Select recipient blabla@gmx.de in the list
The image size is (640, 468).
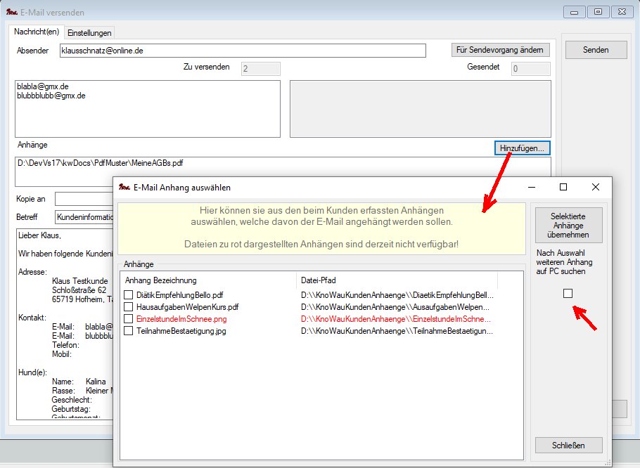[x=42, y=86]
